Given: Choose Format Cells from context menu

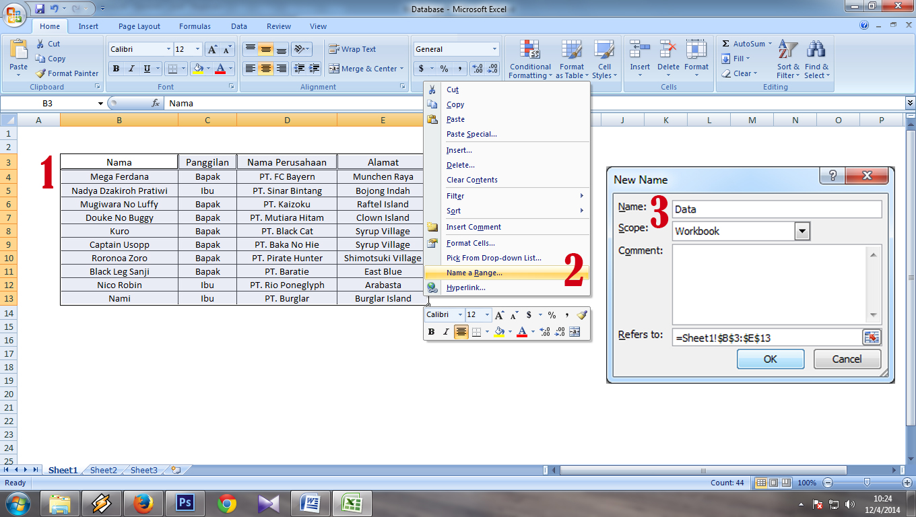Looking at the screenshot, I should click(506, 243).
